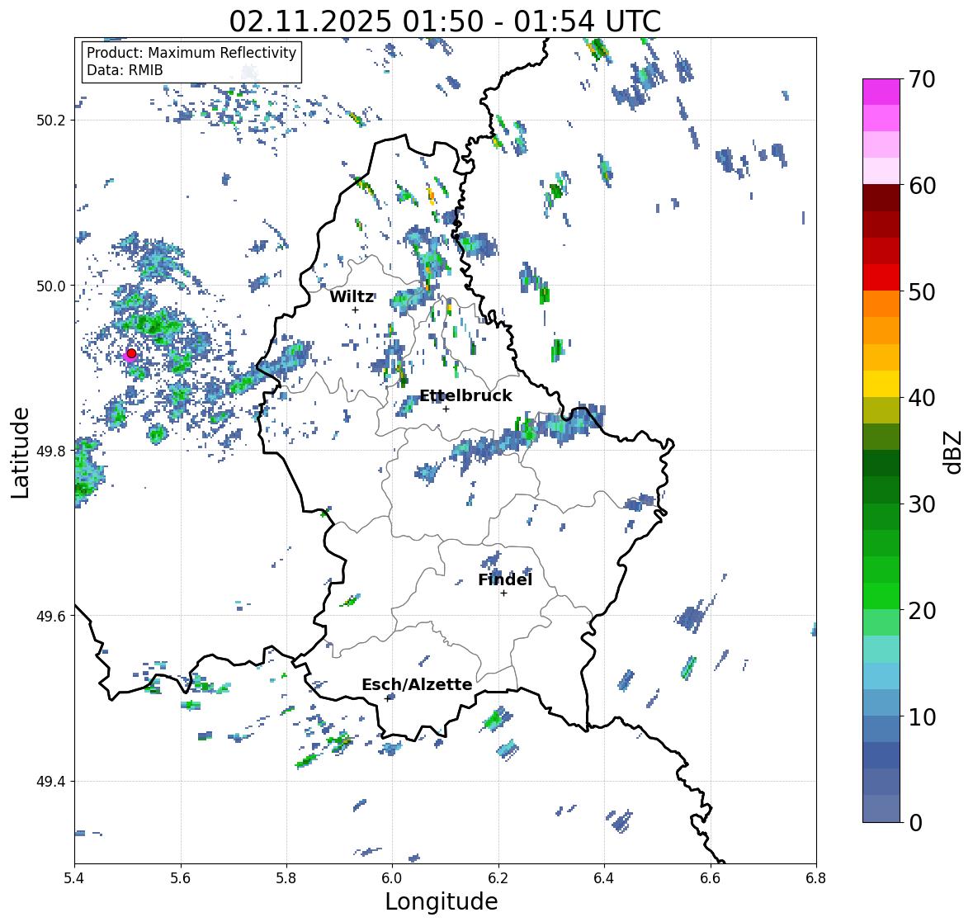
Task: Click the 5.6 longitude tick label
Action: pyautogui.click(x=181, y=878)
